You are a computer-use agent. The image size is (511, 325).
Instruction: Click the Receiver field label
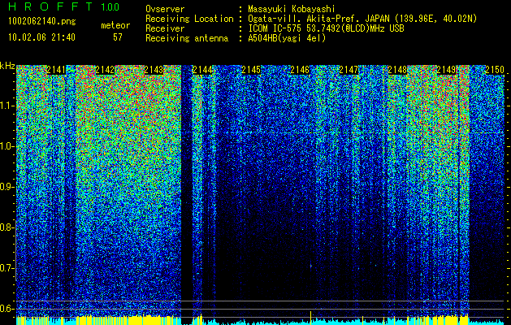(165, 28)
